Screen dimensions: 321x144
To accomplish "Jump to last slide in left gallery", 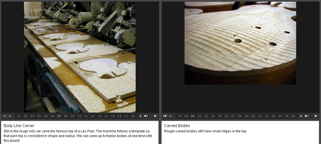I will click(x=146, y=116).
